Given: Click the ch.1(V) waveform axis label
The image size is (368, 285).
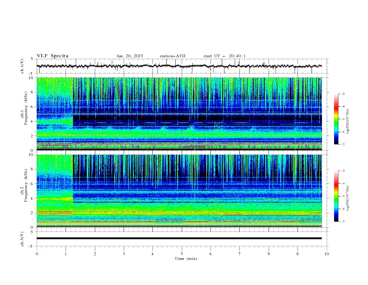Looking at the screenshot, I should [x=22, y=66].
